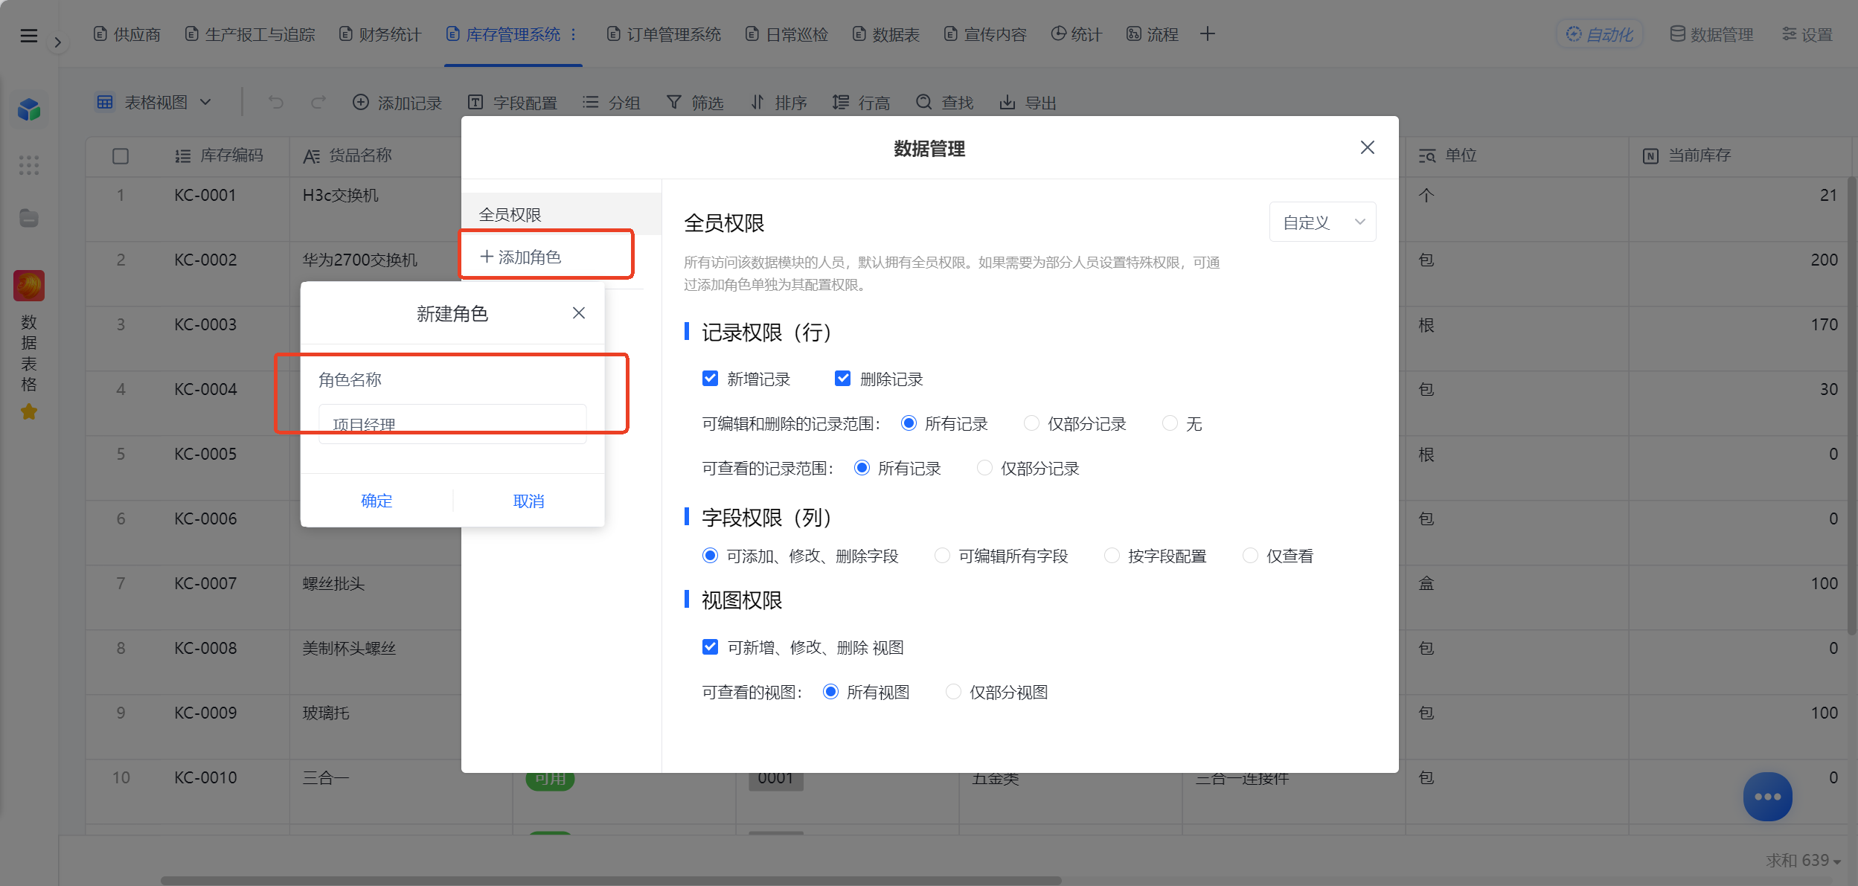Screen dimensions: 1858x886
Task: Open the hamburger menu icon
Action: [29, 35]
